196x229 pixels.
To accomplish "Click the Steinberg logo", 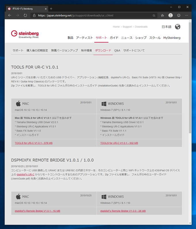I will click(x=25, y=34).
